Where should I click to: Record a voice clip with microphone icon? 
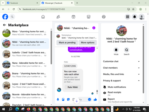58,99
